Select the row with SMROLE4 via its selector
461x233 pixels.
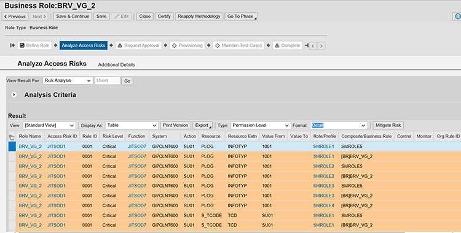(x=12, y=205)
